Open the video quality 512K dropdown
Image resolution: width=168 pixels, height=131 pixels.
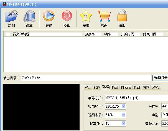pos(124,115)
